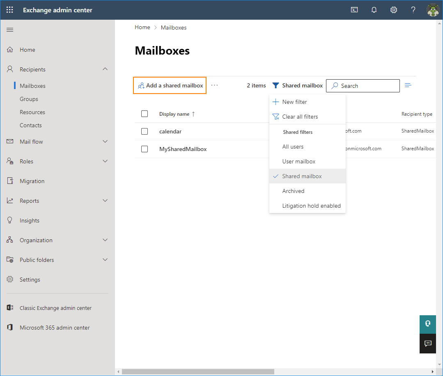Click the Mail flow envelope icon

pyautogui.click(x=10, y=141)
